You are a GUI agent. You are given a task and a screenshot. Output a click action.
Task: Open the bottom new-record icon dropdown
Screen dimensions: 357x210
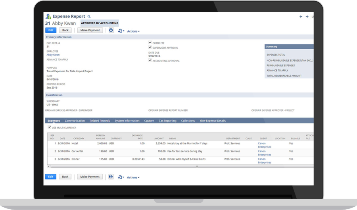[121, 177]
